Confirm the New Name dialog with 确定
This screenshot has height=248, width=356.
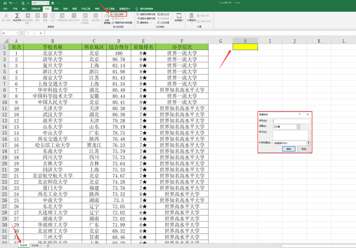(x=289, y=149)
